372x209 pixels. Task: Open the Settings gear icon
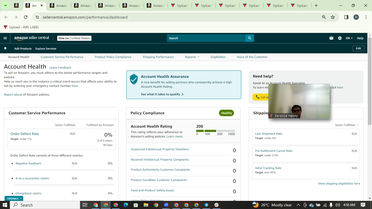[340, 38]
